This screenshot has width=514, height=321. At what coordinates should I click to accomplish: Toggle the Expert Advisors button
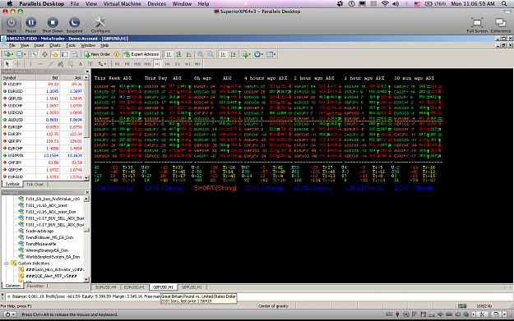pos(141,54)
